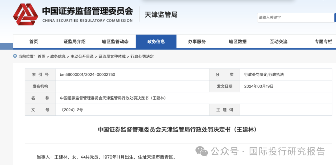Image resolution: width=336 pixels, height=165 pixels.
Task: Click the bold document title heading
Action: 177,130
